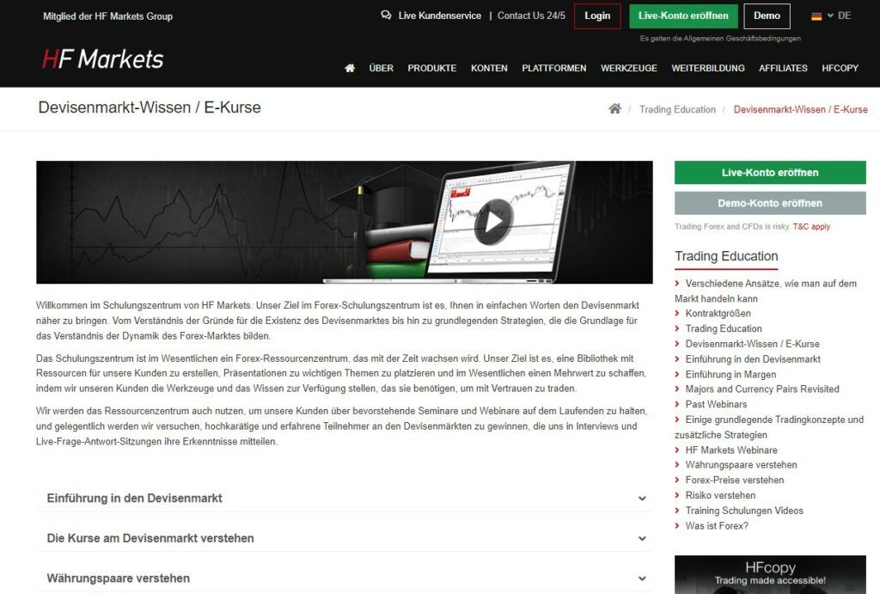Click Mitglied der HF Markets Group text
This screenshot has width=880, height=594.
[x=107, y=16]
